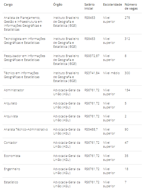
Task: Click the Escolaridade column header
Action: (x=113, y=4)
